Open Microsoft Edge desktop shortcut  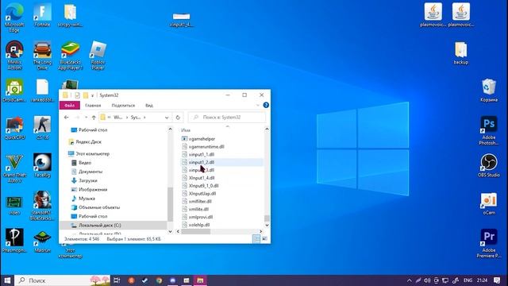click(x=14, y=17)
